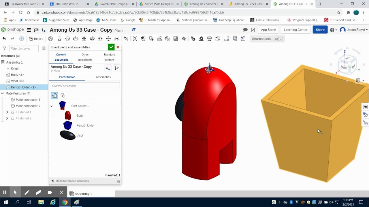Switch to the Standard content tab

(x=109, y=57)
